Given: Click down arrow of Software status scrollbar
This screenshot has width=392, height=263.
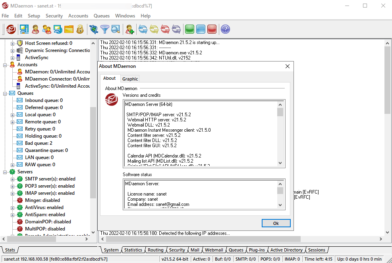Looking at the screenshot, I should [x=280, y=205].
